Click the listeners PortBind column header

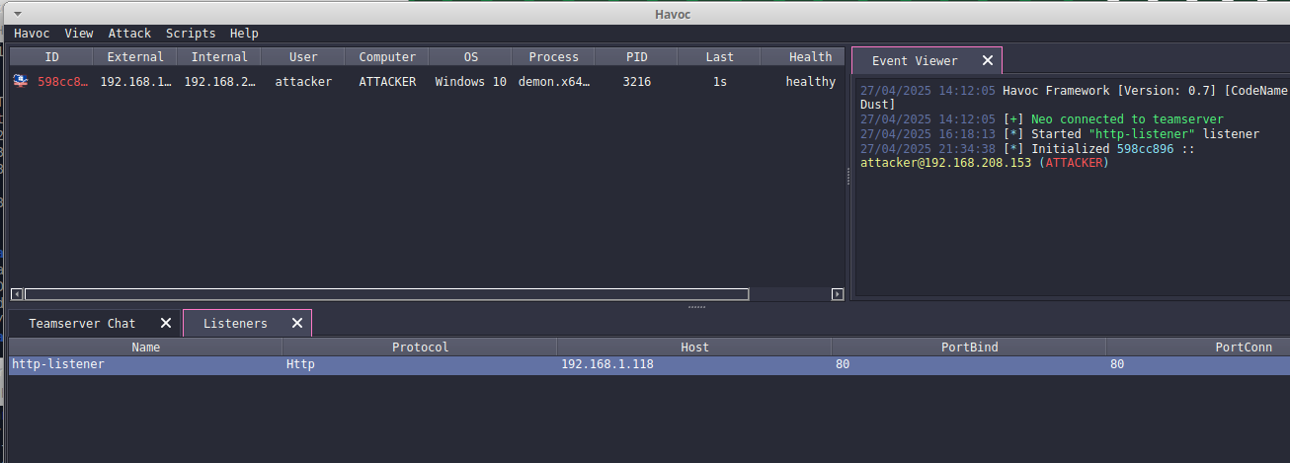(969, 347)
